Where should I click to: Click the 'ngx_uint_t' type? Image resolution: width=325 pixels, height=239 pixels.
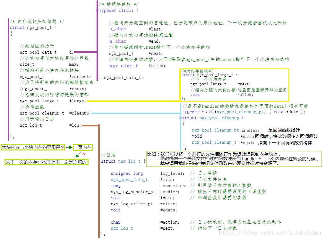click(124, 66)
